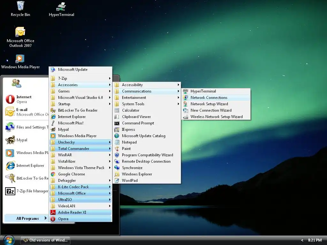Open Windows Vista Theme Pack entry
This screenshot has height=245, width=327.
[80, 168]
